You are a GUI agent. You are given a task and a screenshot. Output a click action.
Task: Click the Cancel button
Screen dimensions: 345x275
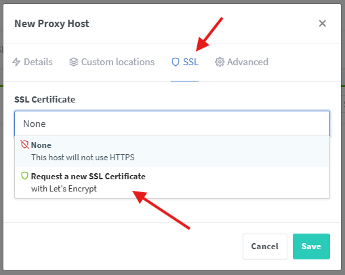tap(265, 246)
